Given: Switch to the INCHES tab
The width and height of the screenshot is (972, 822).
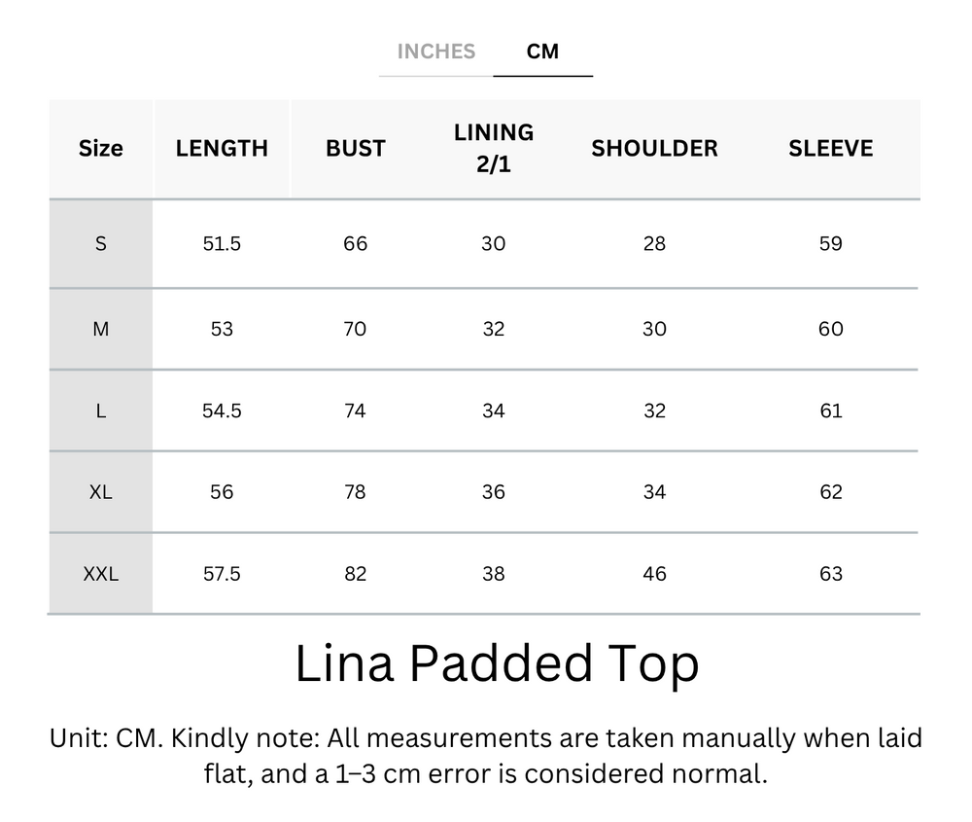Looking at the screenshot, I should [435, 52].
